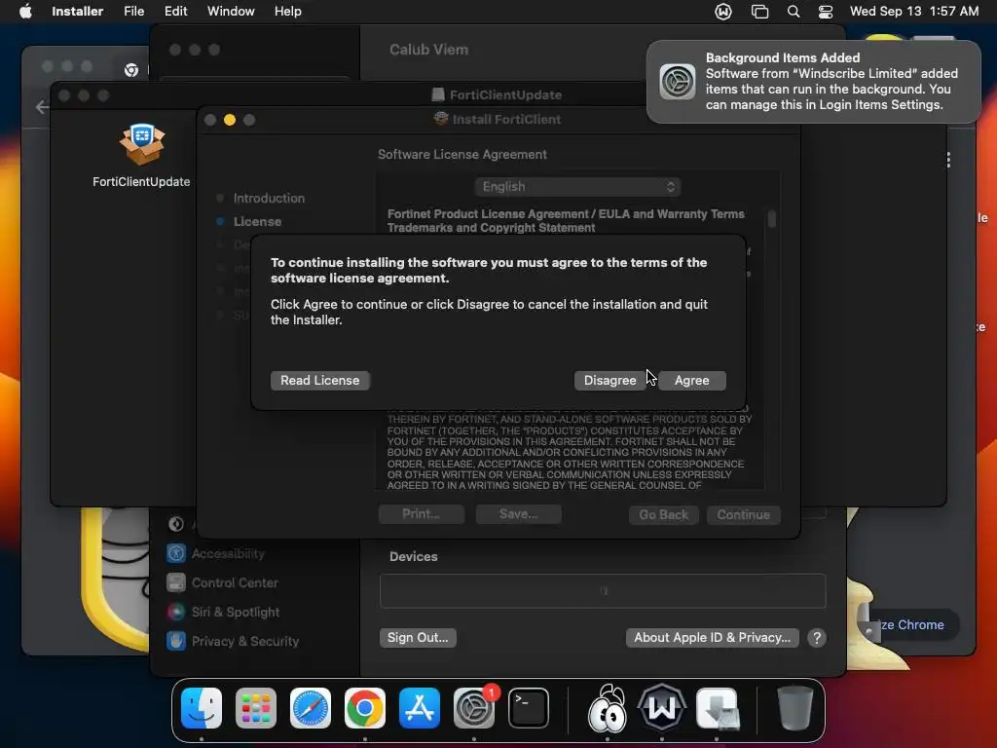Viewport: 997px width, 748px height.
Task: Click the Siri & Spotlight sidebar icon
Action: (176, 612)
